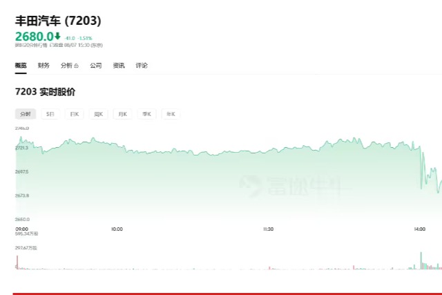Switch chart to 年K
This screenshot has height=295, width=442.
(x=171, y=114)
